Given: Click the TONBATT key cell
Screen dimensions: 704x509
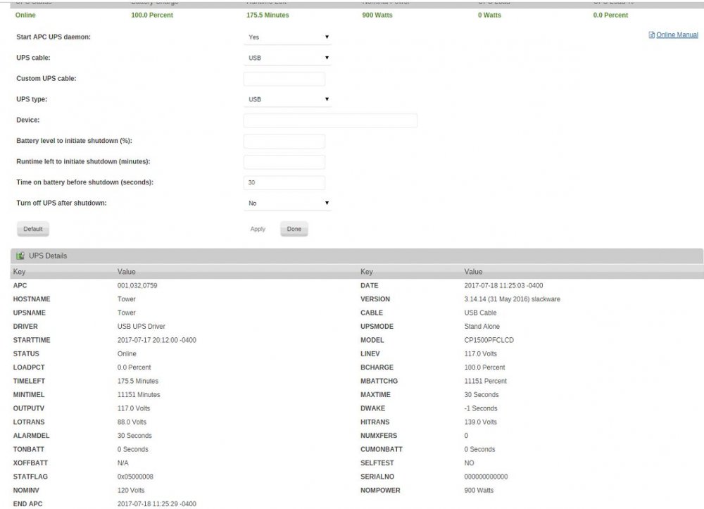Looking at the screenshot, I should pyautogui.click(x=29, y=449).
